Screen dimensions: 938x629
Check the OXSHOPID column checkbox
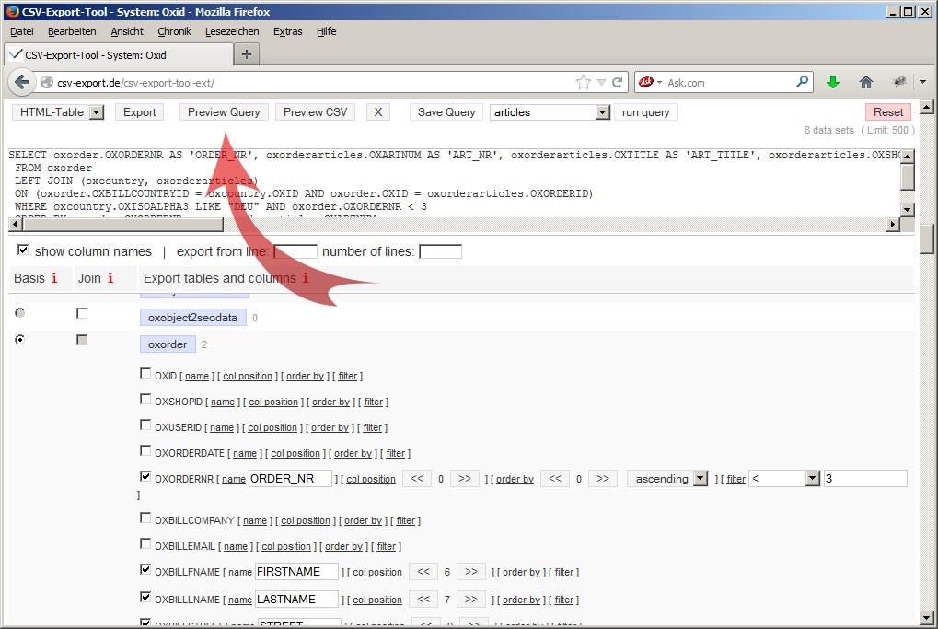(x=145, y=399)
